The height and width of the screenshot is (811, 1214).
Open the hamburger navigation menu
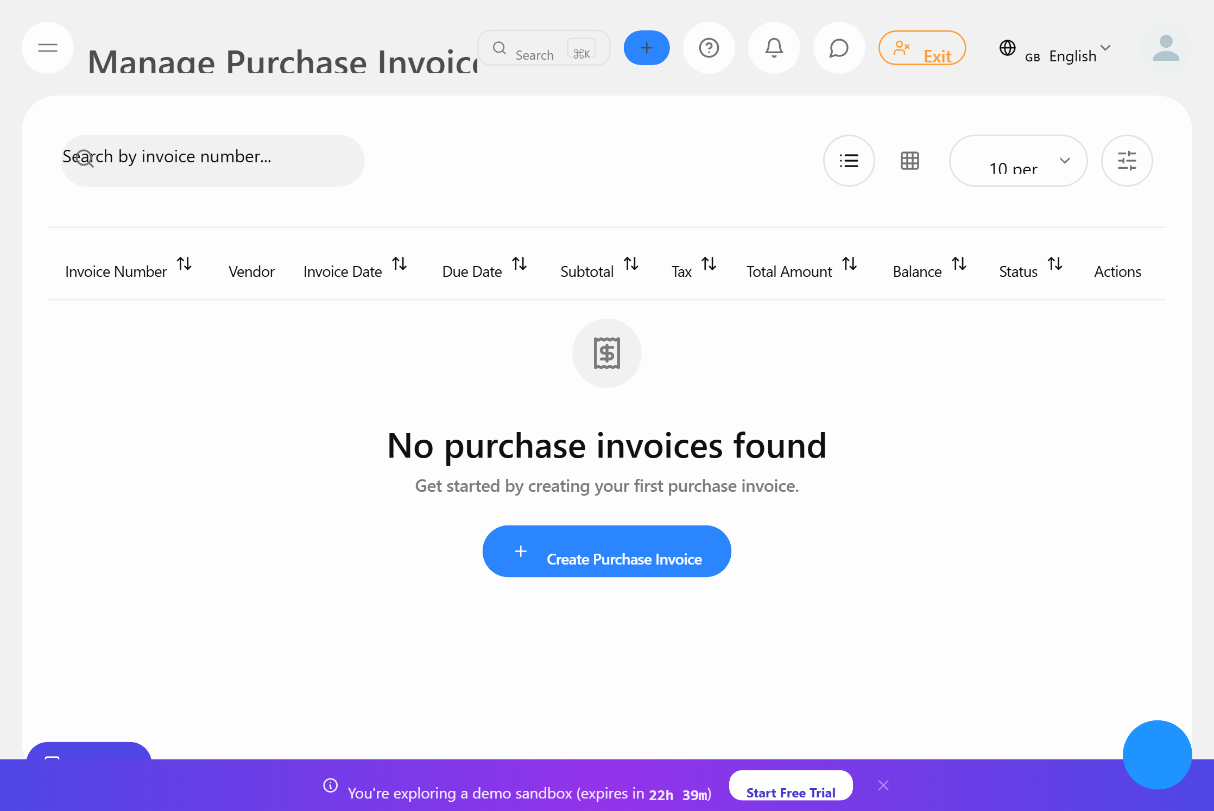point(47,48)
